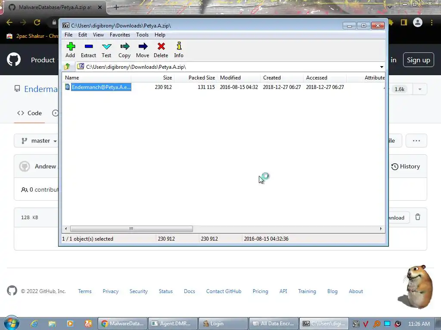Open the dropdown arrow next to 1.6k
441x330 pixels.
(419, 89)
